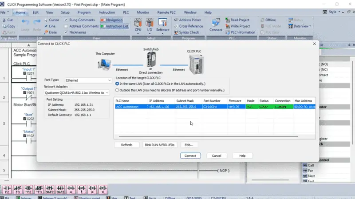Open the Instruction menu

point(107,12)
